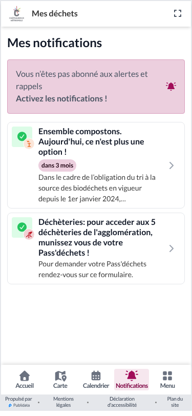Viewport: 192px width, 416px height.
Task: Expand the Déchèteries notification chevron
Action: (172, 248)
